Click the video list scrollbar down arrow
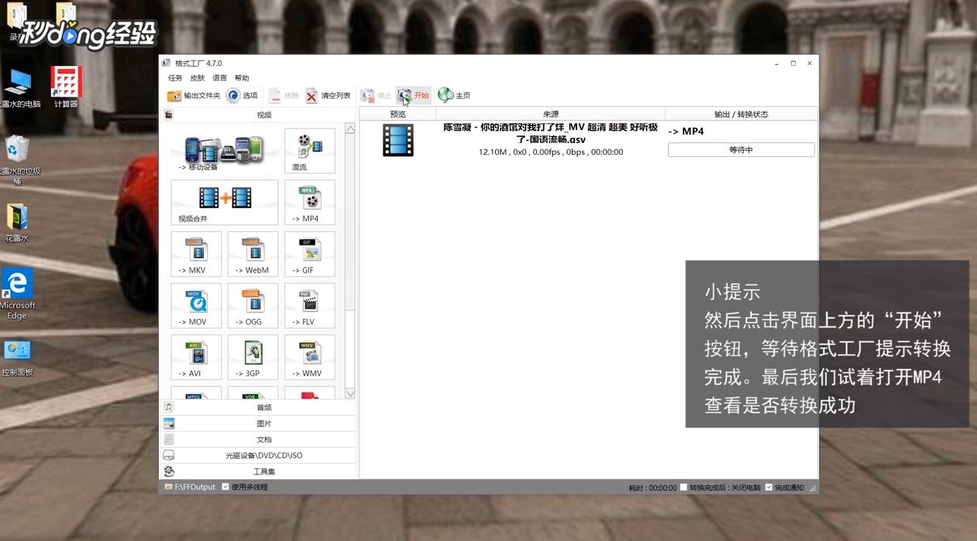 350,393
